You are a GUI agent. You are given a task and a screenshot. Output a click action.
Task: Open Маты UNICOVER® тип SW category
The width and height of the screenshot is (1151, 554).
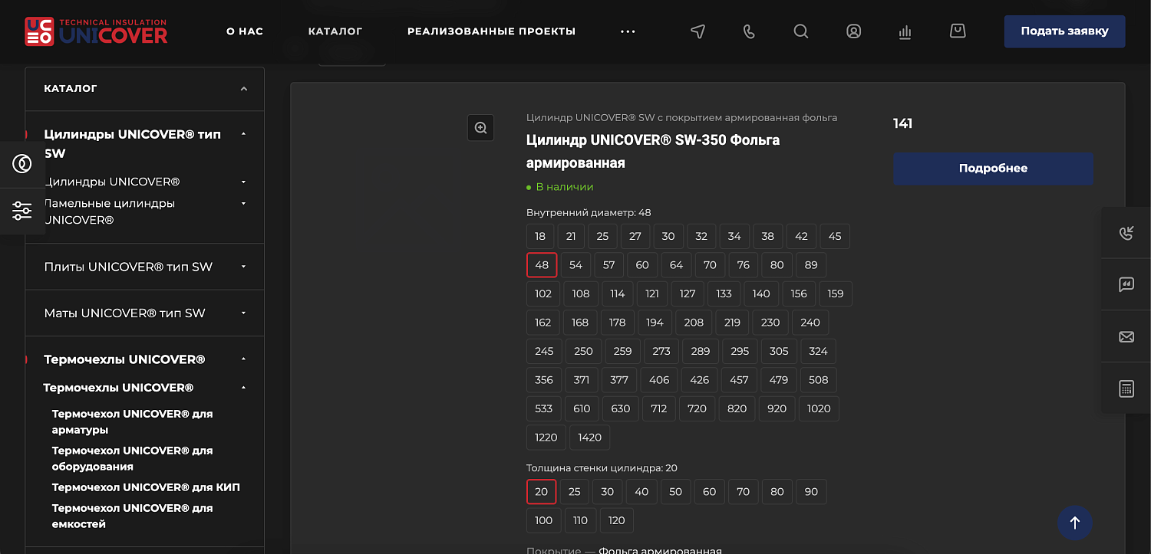[x=125, y=313]
